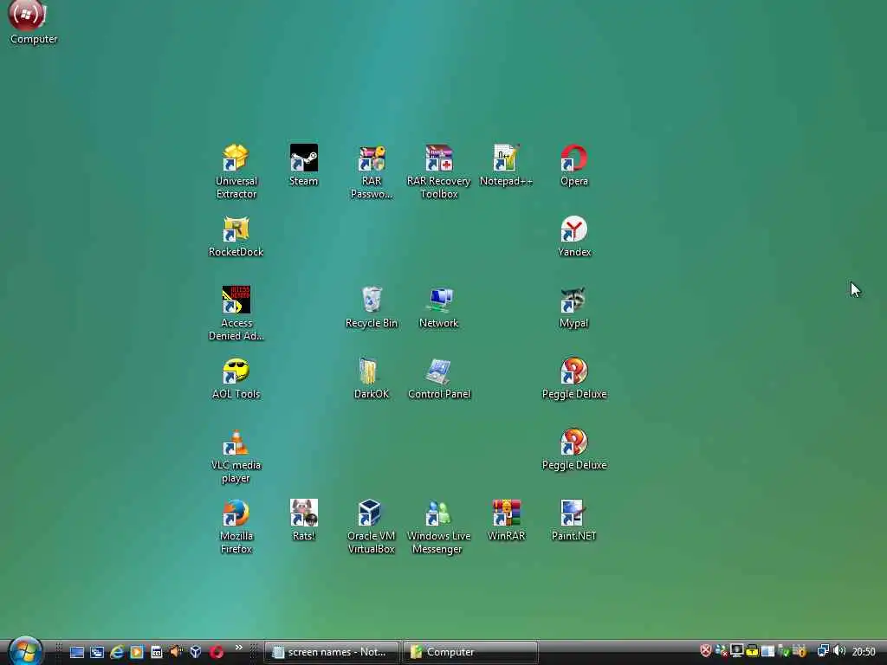Screen dimensions: 887x665
Task: Launch VirtualBox cube icon in Quick Launch
Action: point(196,652)
